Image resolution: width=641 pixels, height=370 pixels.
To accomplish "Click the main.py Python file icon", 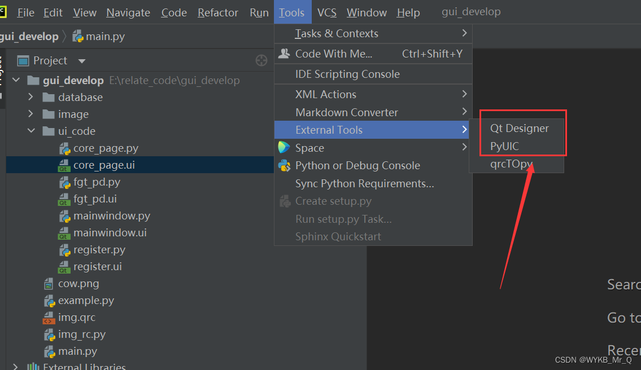I will pos(49,351).
